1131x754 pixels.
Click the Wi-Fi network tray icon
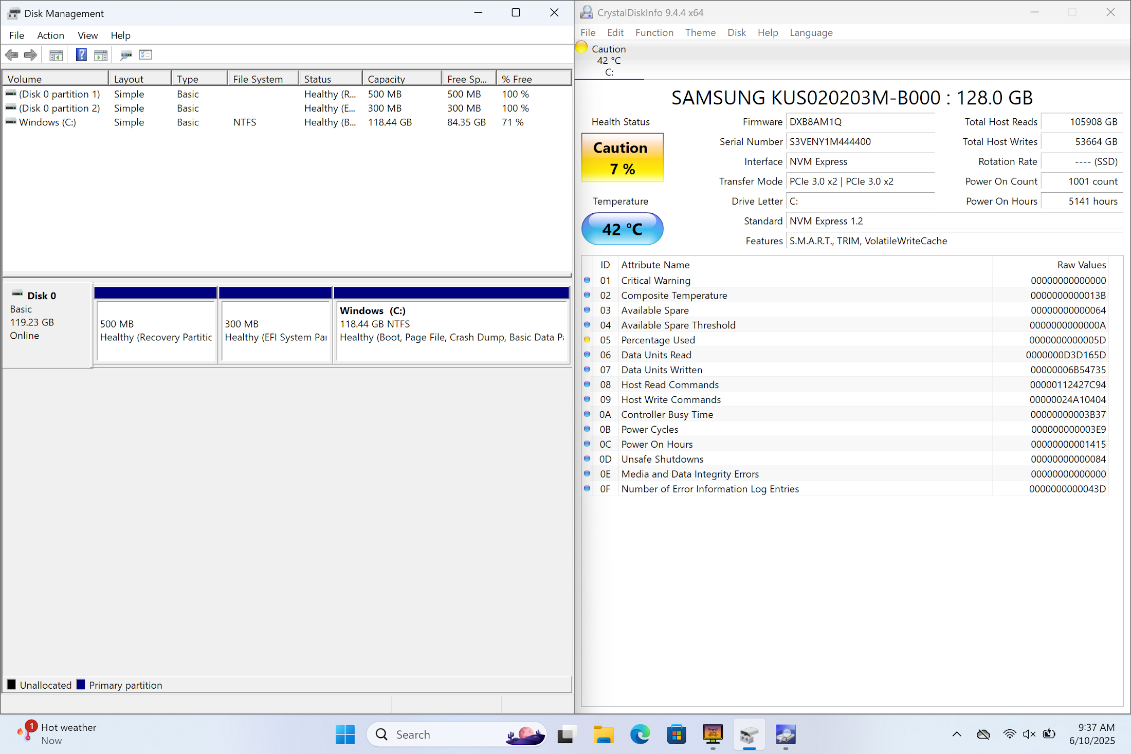pos(1009,734)
